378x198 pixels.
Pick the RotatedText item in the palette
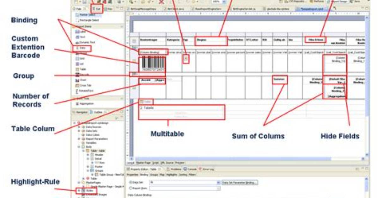pyautogui.click(x=84, y=91)
